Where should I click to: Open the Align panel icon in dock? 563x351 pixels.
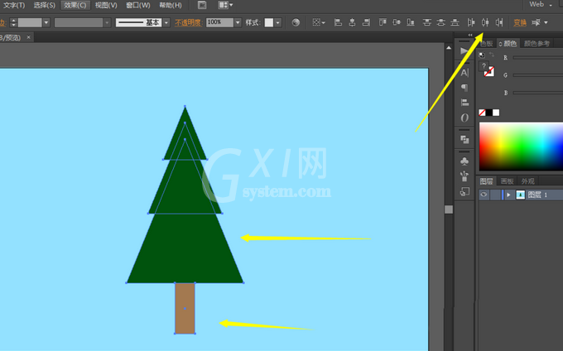pos(464,103)
